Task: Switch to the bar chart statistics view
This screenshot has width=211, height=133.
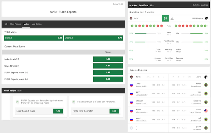Action: 172,18
